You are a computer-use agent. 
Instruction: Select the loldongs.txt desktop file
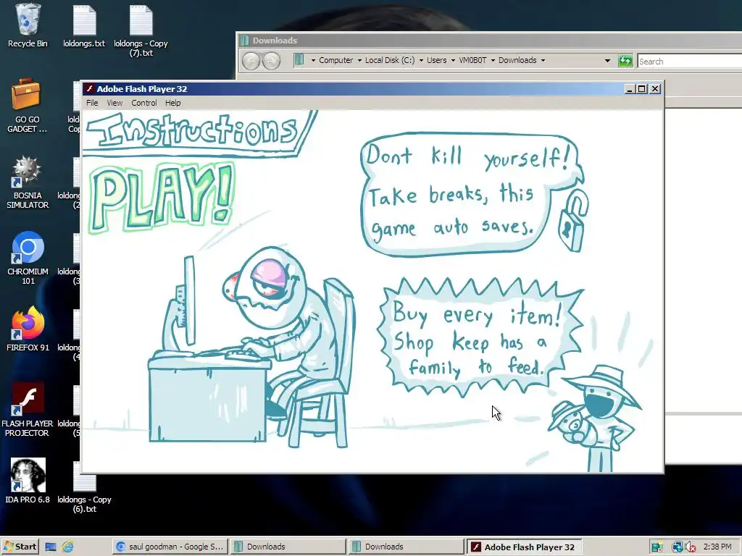point(84,26)
